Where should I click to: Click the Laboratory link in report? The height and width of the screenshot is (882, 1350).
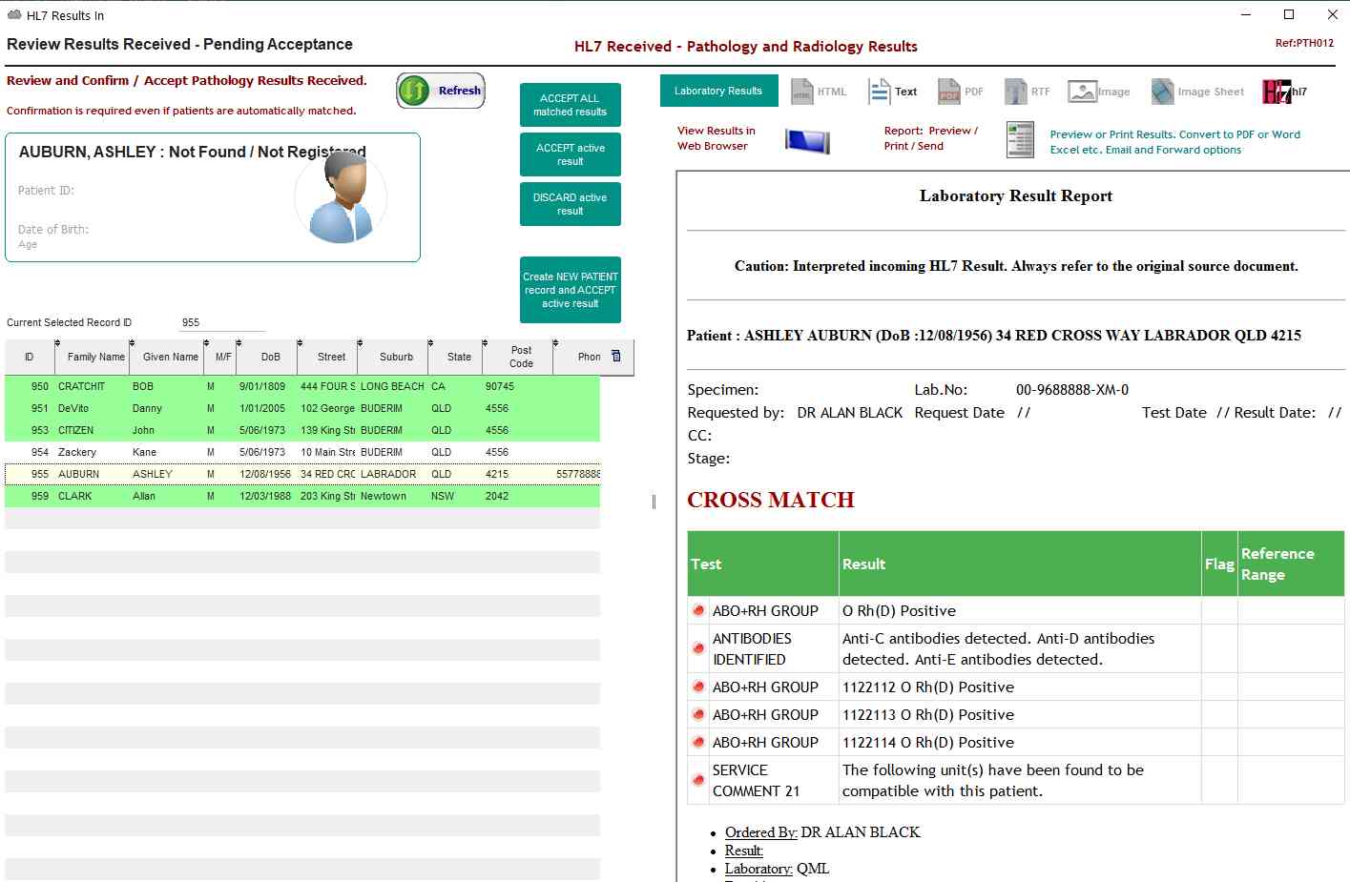point(758,869)
